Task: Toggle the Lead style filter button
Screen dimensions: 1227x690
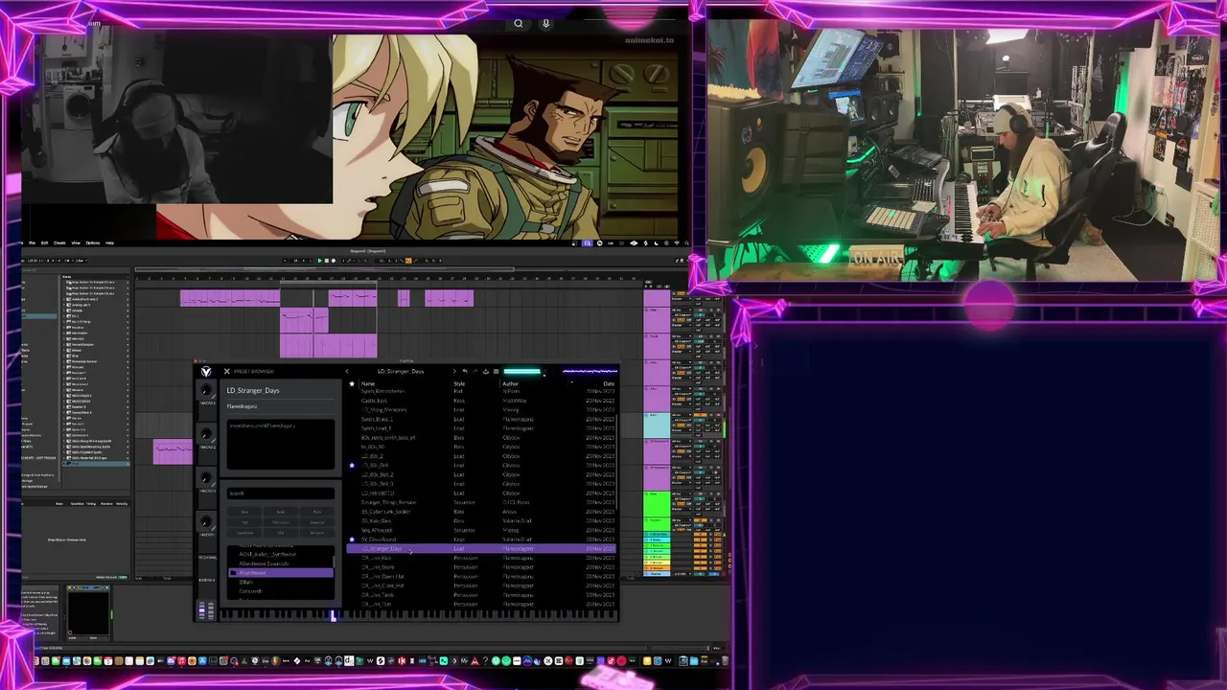Action: click(x=281, y=512)
